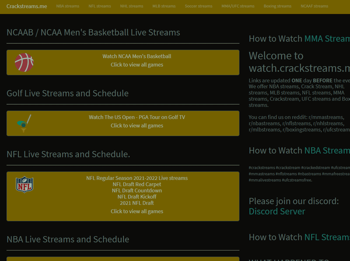Image resolution: width=350 pixels, height=261 pixels.
Task: Open the NBA streams menu item
Action: click(68, 6)
